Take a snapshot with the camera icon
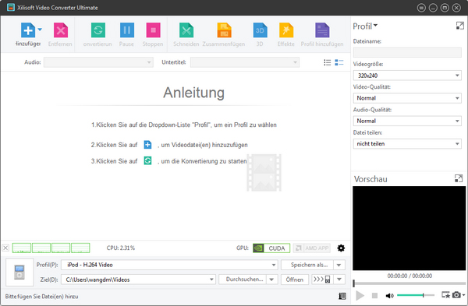 tap(456, 295)
